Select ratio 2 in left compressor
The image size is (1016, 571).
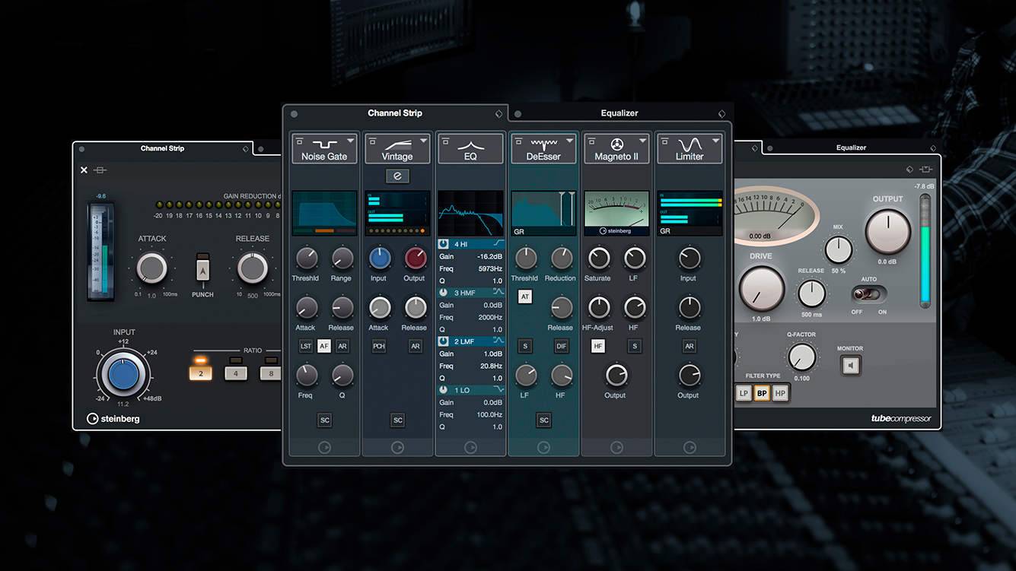(x=201, y=373)
